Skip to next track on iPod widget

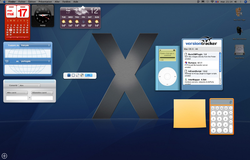pyautogui.click(x=175, y=77)
